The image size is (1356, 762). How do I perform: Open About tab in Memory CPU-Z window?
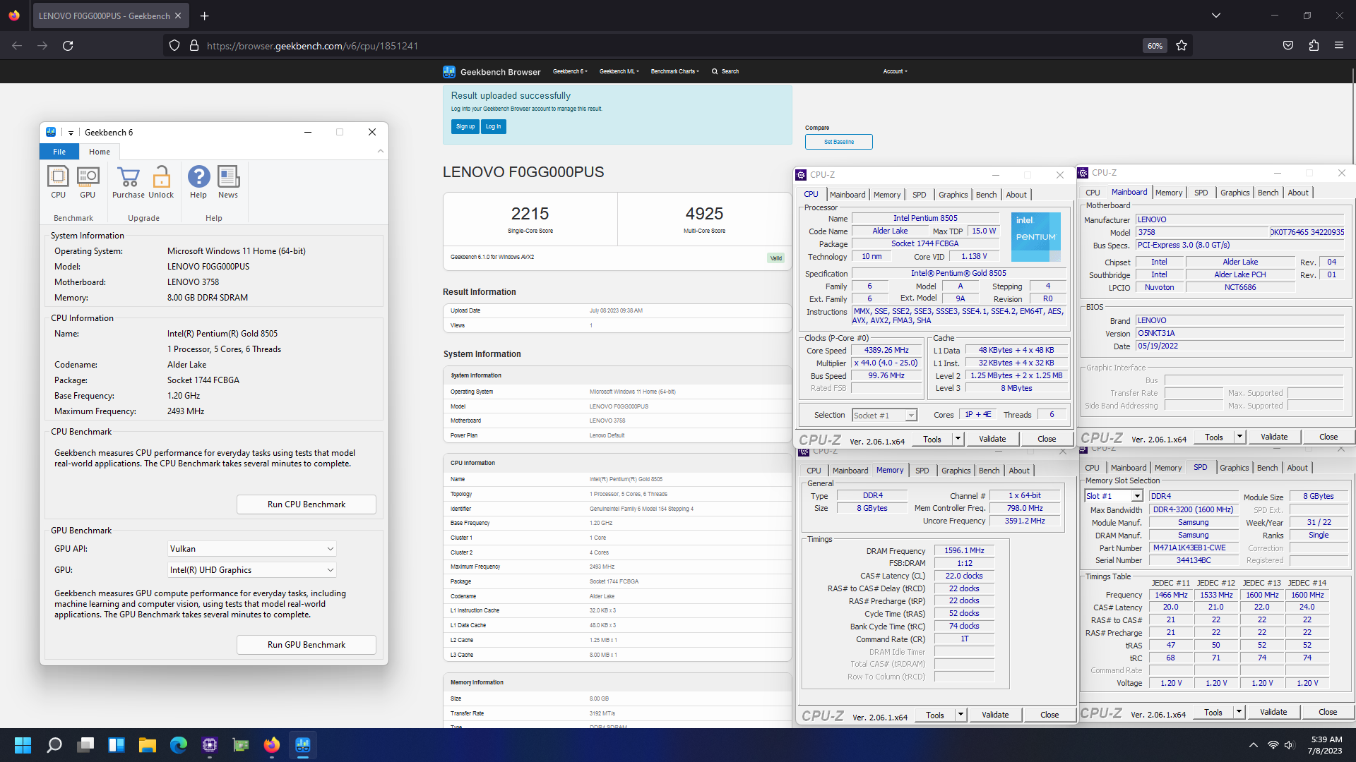[1018, 471]
